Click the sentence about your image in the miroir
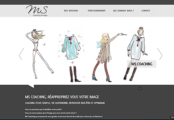The height and width of the screenshot is (120, 174). pos(51,113)
